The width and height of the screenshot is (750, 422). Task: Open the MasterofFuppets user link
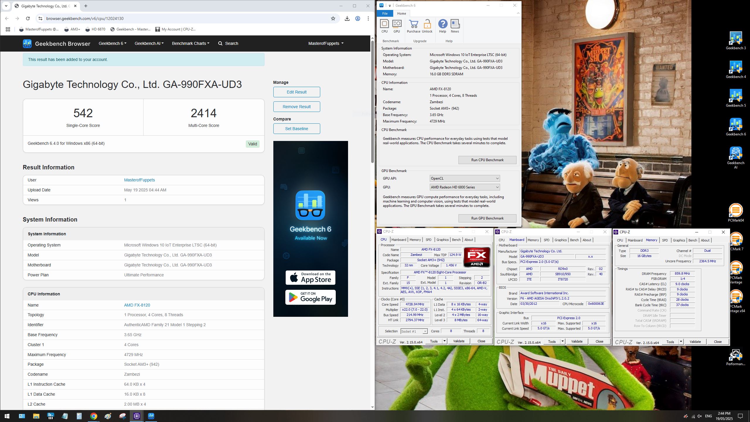pyautogui.click(x=139, y=180)
